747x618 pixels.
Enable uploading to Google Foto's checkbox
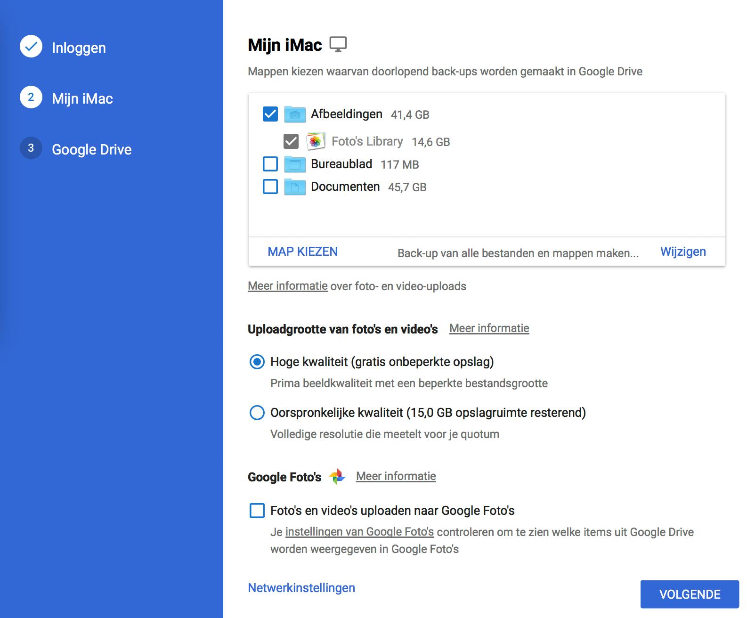point(257,511)
